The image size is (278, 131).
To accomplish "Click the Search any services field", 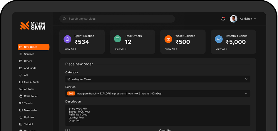I will coord(118,19).
